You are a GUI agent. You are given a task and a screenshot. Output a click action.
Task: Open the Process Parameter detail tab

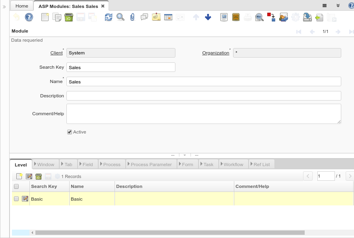pos(151,164)
